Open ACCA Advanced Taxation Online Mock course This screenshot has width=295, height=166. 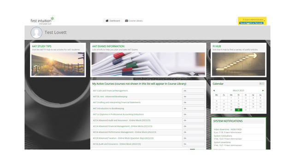(123, 138)
